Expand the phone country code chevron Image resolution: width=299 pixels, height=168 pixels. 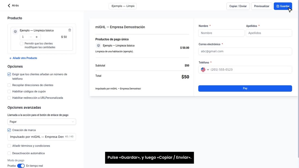pos(208,70)
